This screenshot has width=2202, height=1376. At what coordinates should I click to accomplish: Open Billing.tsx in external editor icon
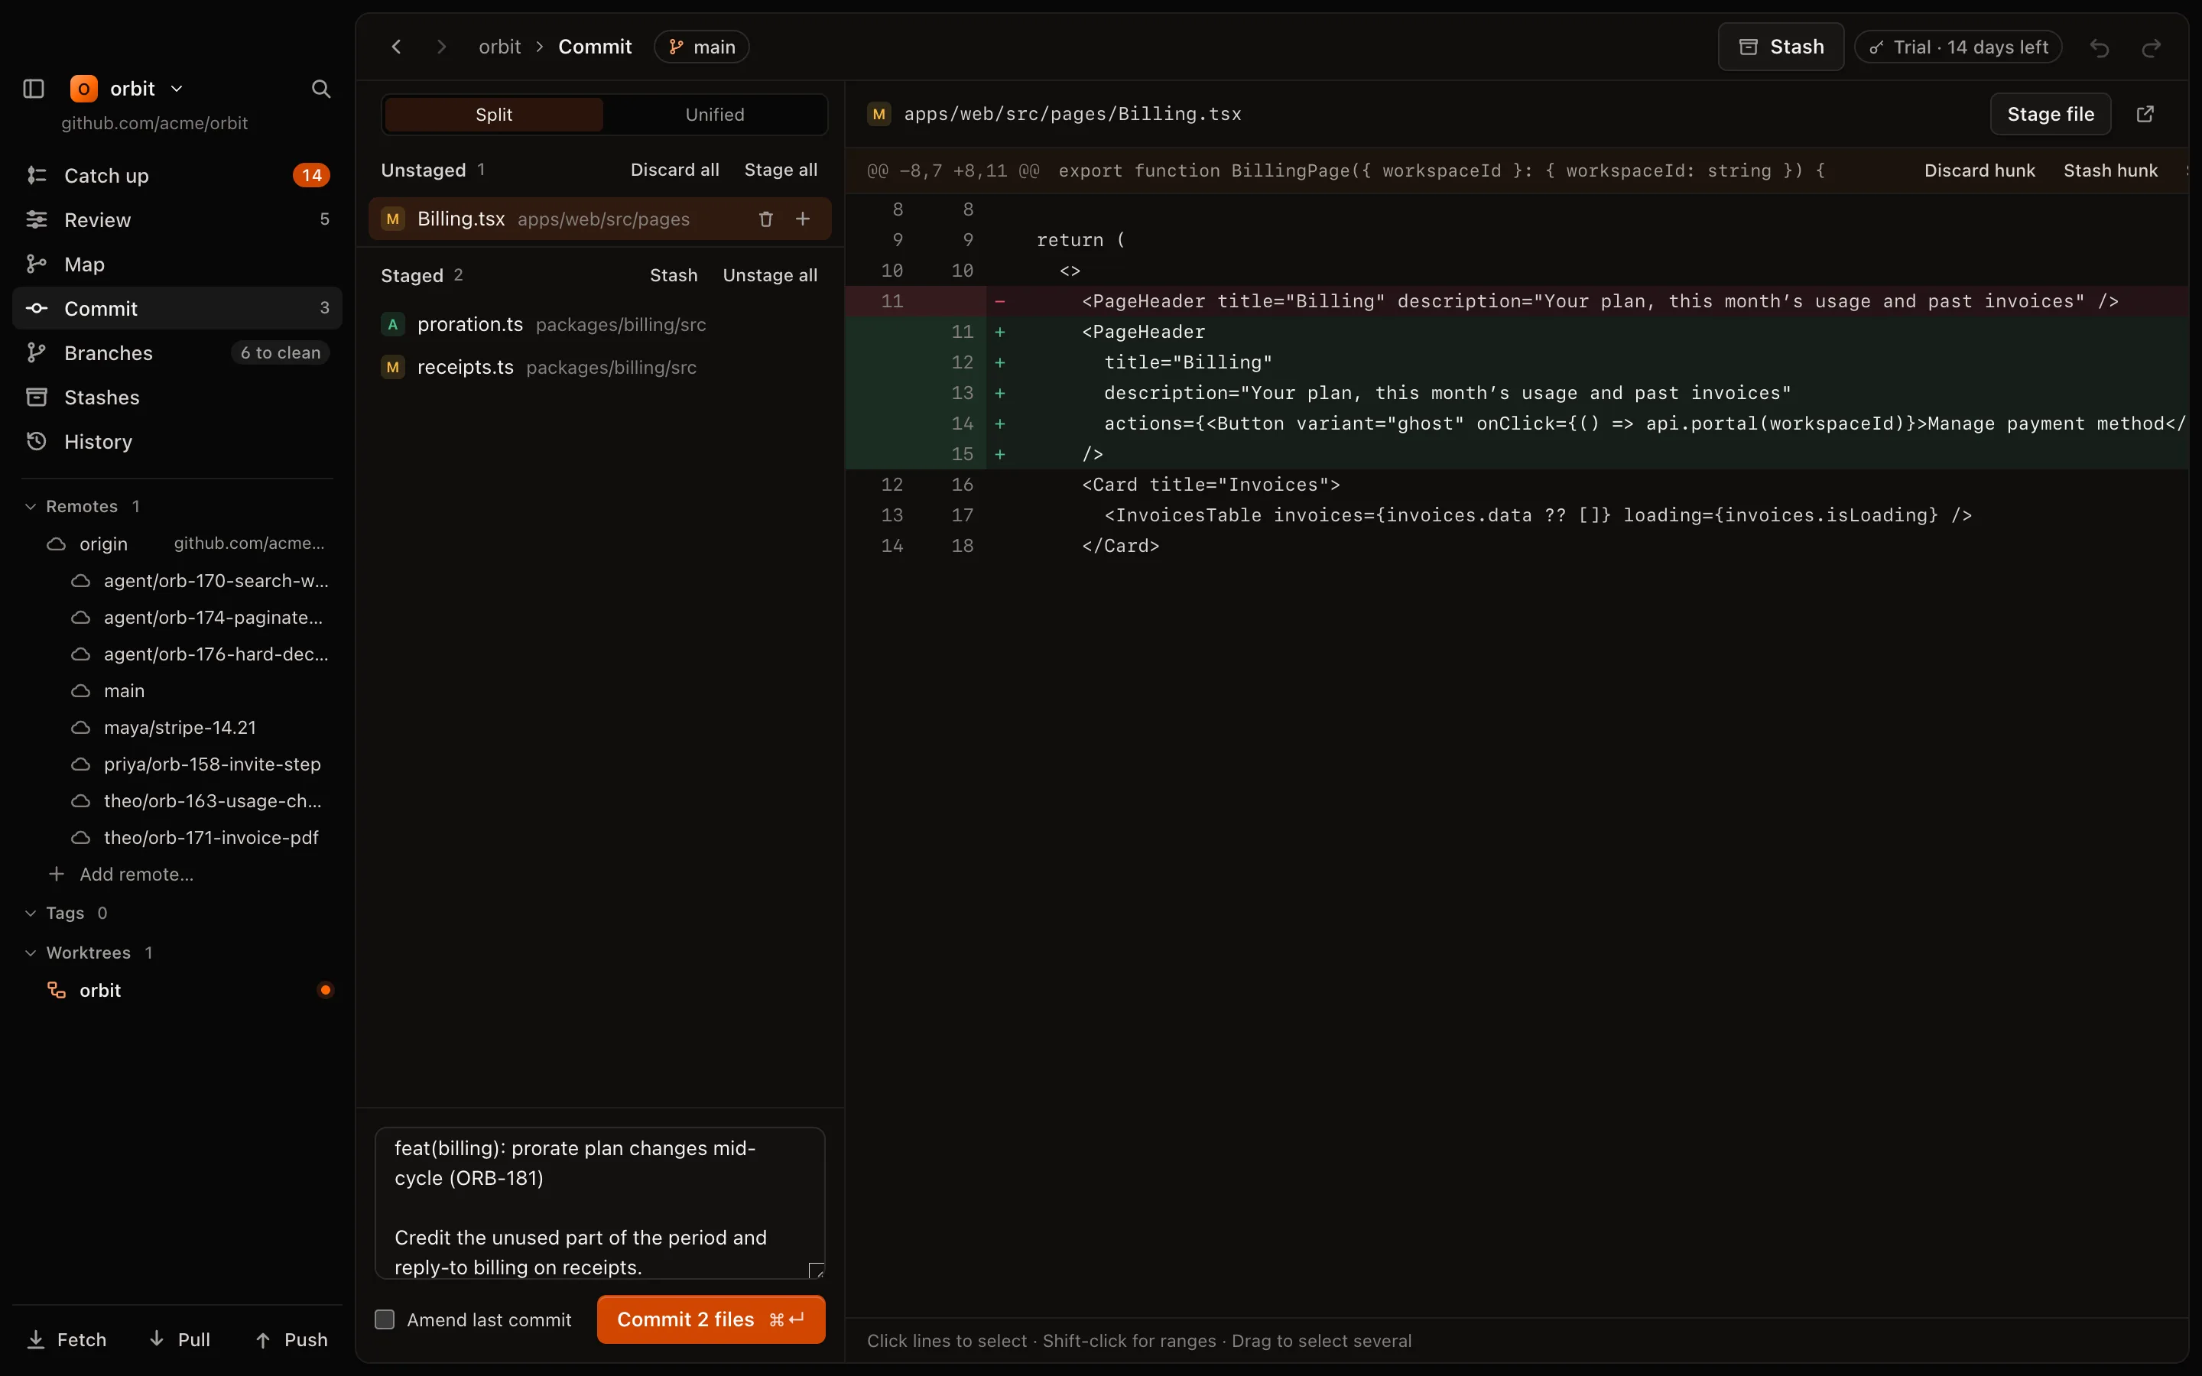[x=2145, y=114]
